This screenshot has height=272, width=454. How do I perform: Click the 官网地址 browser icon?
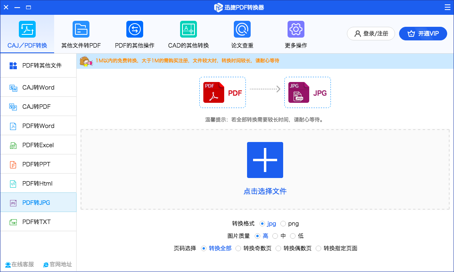tap(46, 264)
